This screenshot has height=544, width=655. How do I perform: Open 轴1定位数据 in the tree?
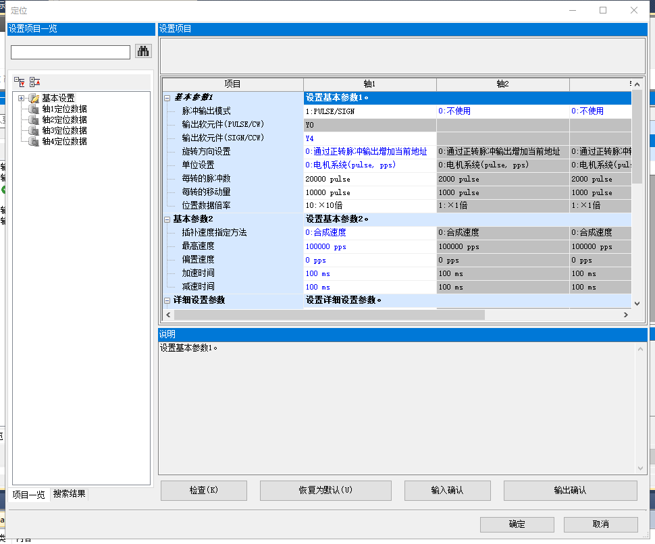pyautogui.click(x=64, y=109)
